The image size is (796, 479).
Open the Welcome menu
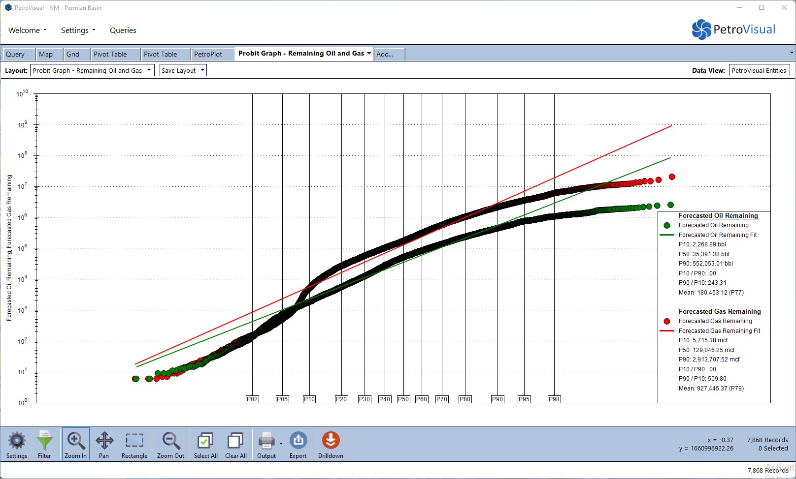coord(27,30)
